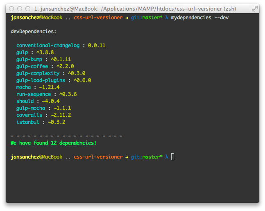Click the window title text ending in (zsh)
This screenshot has width=265, height=211.
[135, 9]
